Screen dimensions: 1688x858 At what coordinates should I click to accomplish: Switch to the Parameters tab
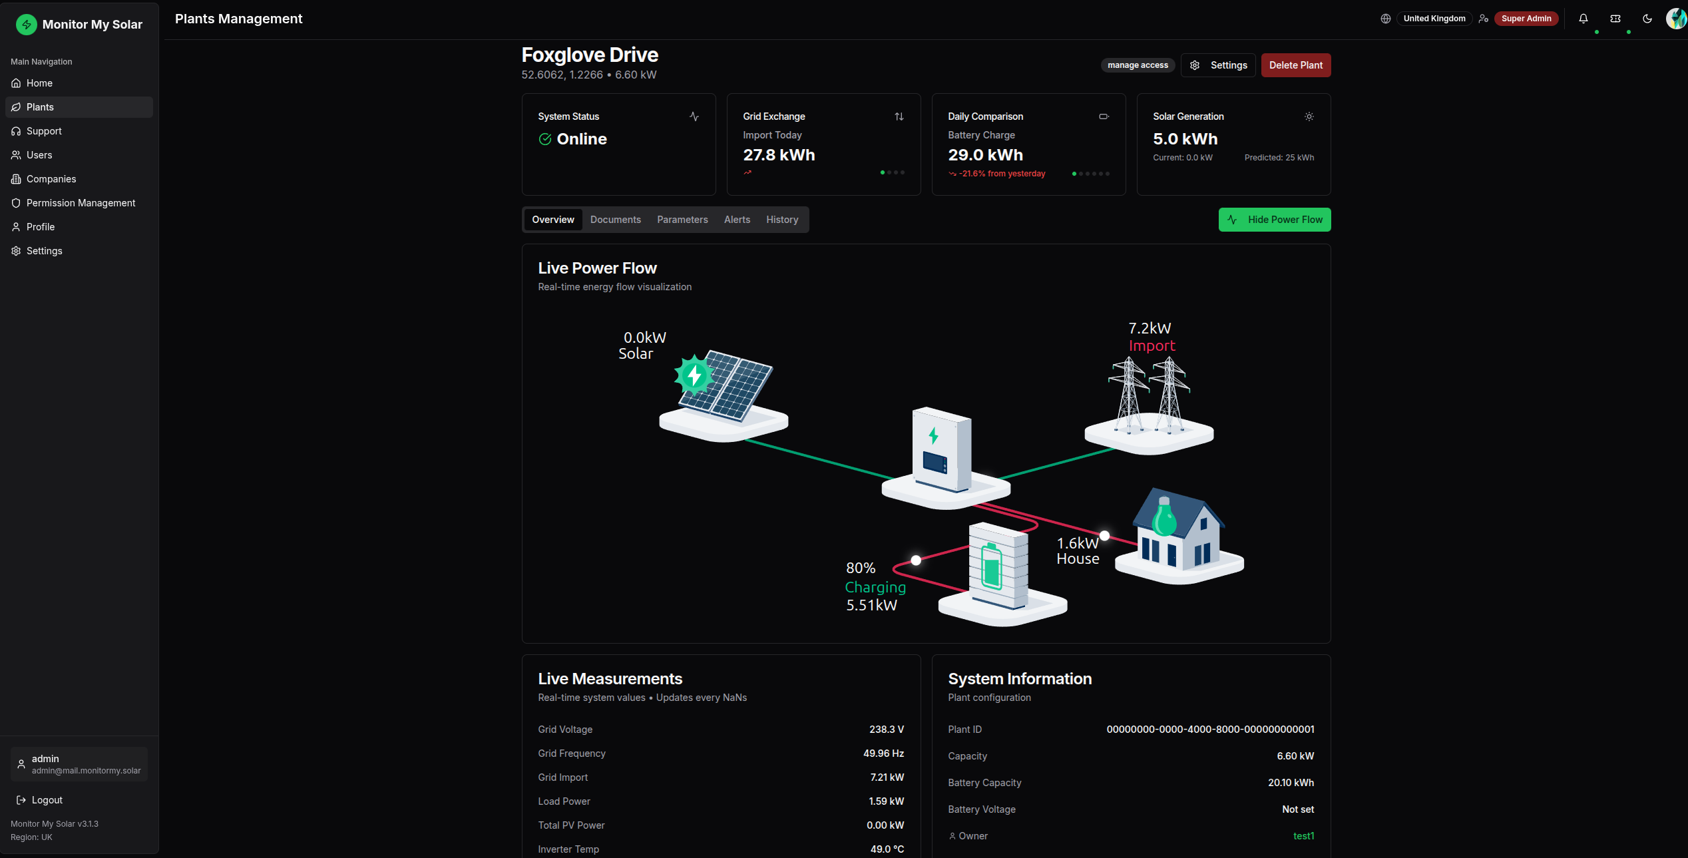tap(682, 220)
